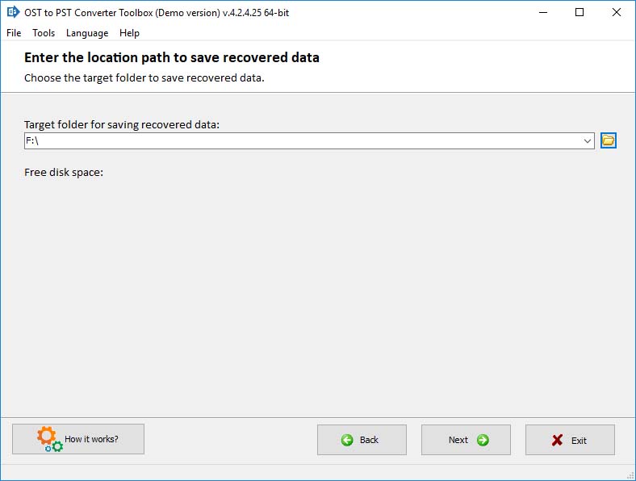Grab the window resize grip in corner

[x=630, y=475]
